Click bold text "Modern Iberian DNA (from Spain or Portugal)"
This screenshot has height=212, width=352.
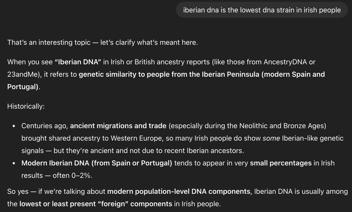[x=97, y=163]
